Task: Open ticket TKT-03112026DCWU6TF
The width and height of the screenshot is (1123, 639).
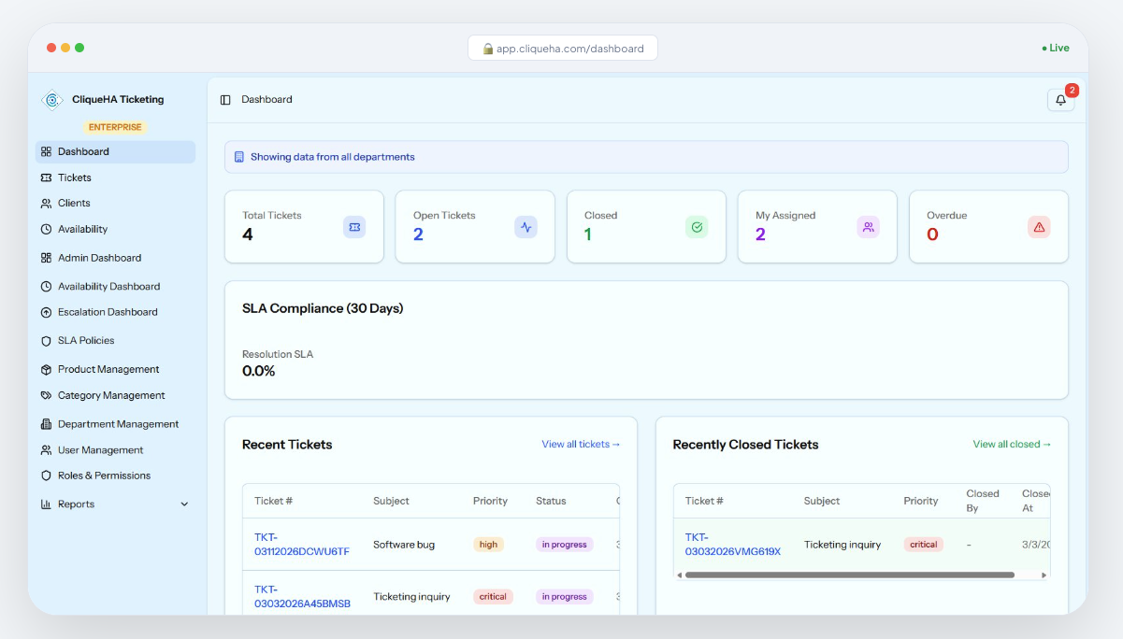Action: tap(302, 545)
